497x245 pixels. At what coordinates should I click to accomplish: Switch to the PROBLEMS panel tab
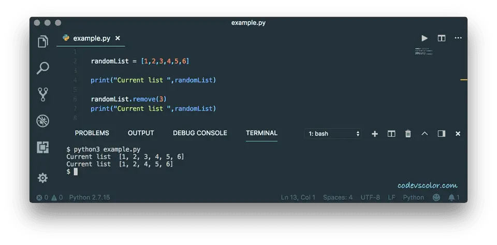[x=92, y=133]
